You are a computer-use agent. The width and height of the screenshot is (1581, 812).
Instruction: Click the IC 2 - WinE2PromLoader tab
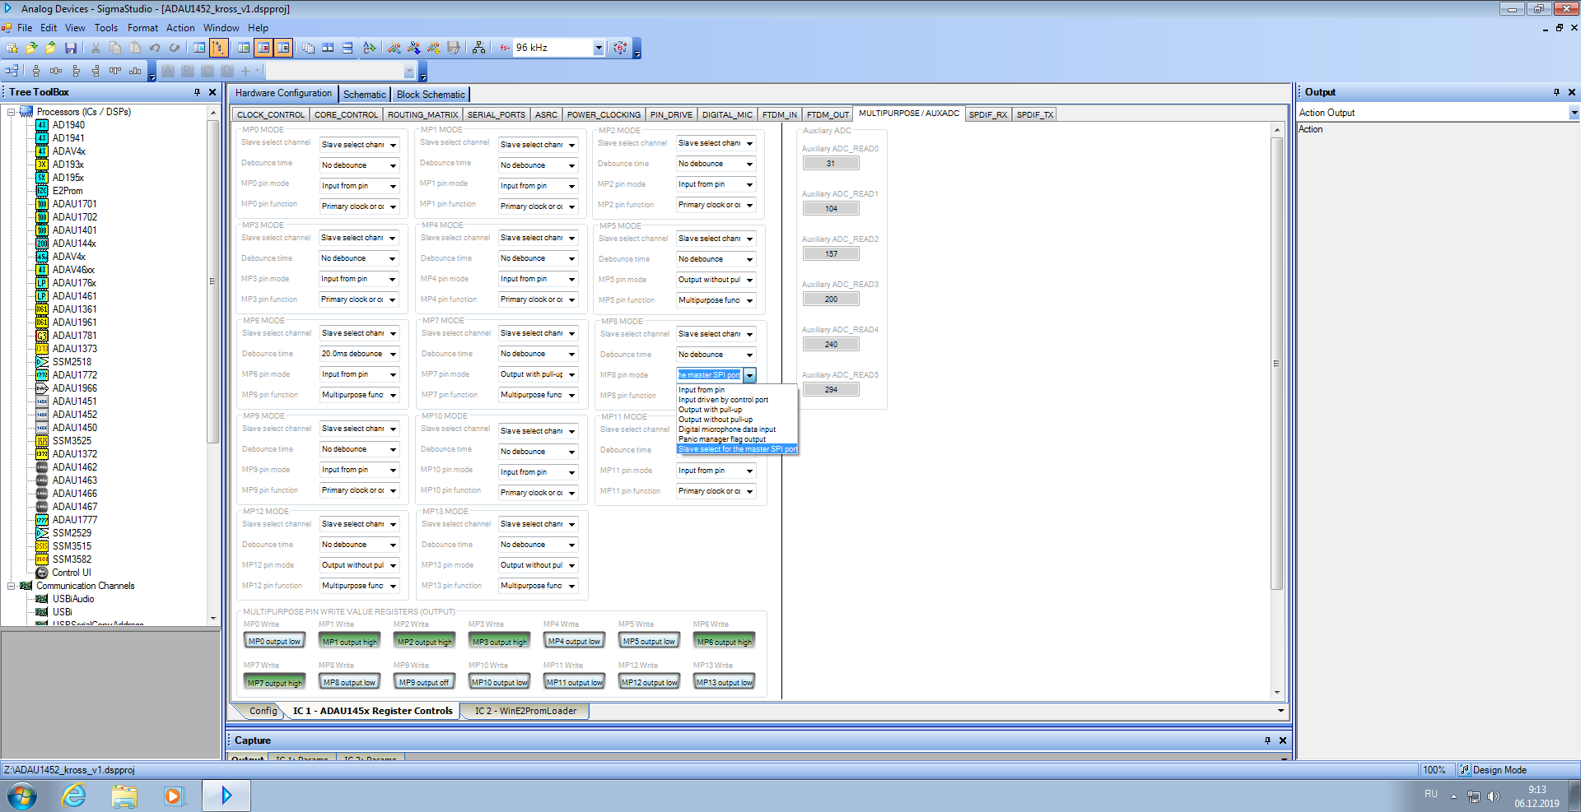[525, 711]
